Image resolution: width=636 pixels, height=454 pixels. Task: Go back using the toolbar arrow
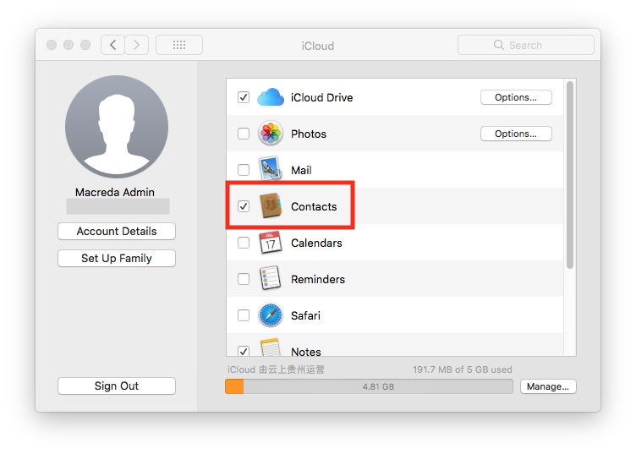coord(112,45)
